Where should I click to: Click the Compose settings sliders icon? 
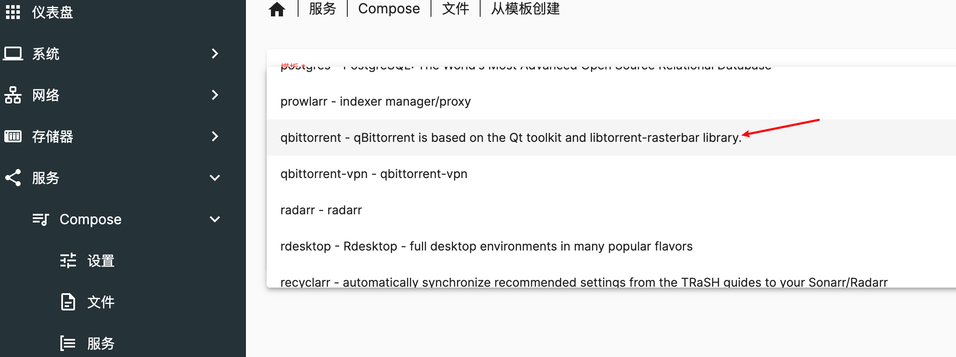[x=68, y=261]
